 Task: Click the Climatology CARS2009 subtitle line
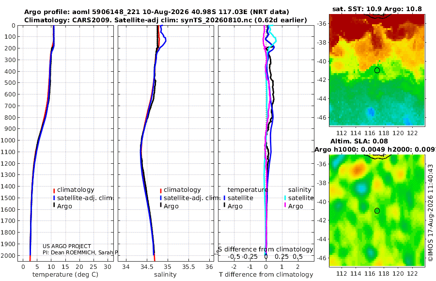click(166, 20)
